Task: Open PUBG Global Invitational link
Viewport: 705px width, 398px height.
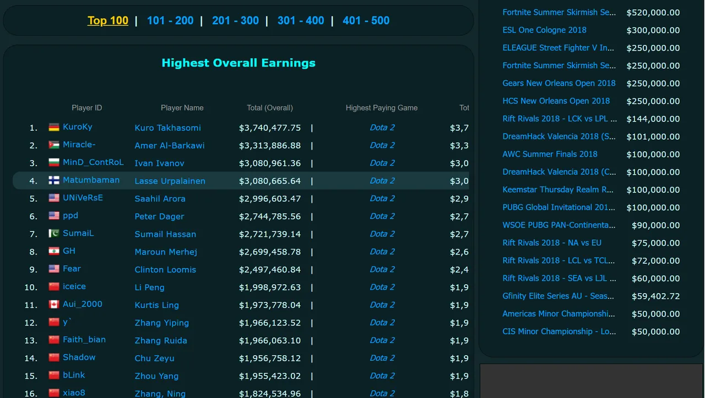Action: [559, 207]
